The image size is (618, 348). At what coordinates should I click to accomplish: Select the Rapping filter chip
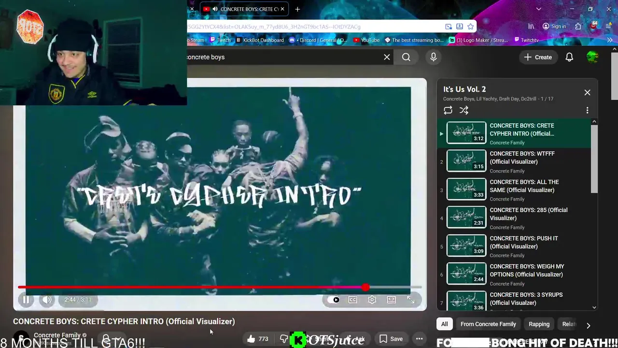point(539,324)
